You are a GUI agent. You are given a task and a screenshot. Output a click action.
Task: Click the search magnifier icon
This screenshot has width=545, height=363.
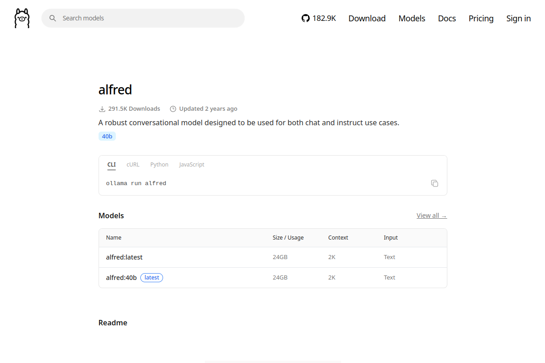click(x=53, y=18)
